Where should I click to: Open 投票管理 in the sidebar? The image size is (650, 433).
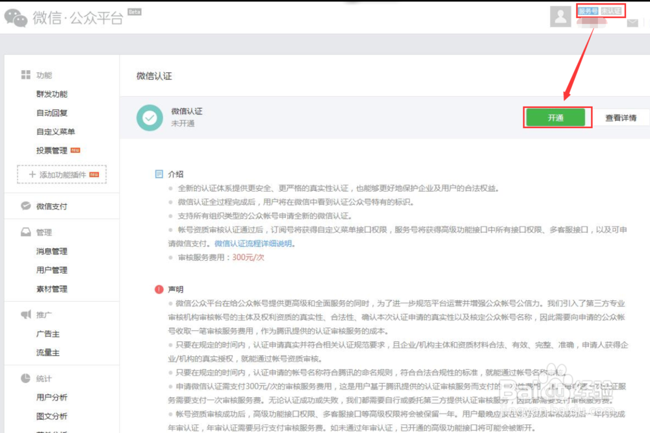pos(52,150)
